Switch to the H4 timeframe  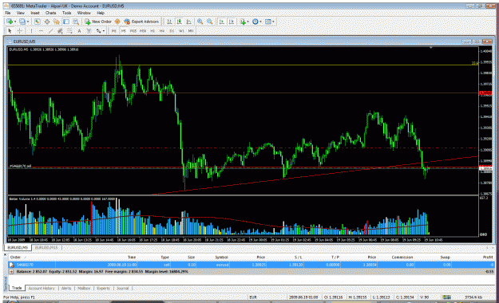pos(162,31)
